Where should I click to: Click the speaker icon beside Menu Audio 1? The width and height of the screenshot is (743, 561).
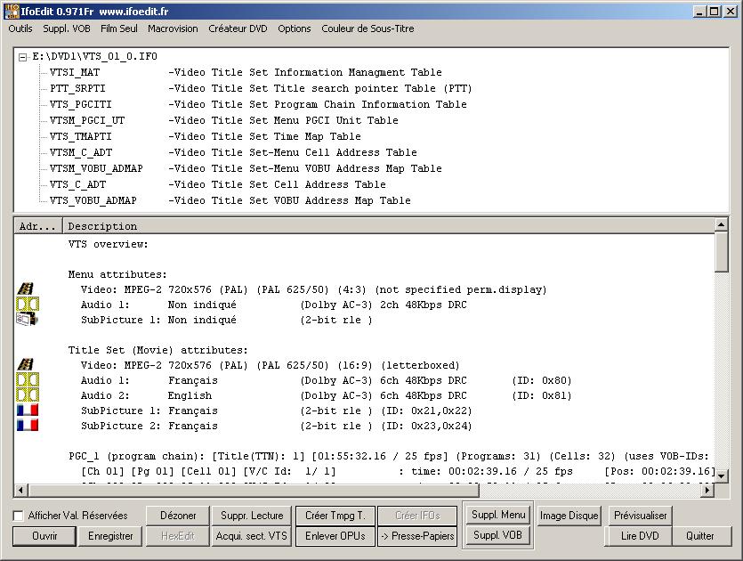[x=26, y=305]
